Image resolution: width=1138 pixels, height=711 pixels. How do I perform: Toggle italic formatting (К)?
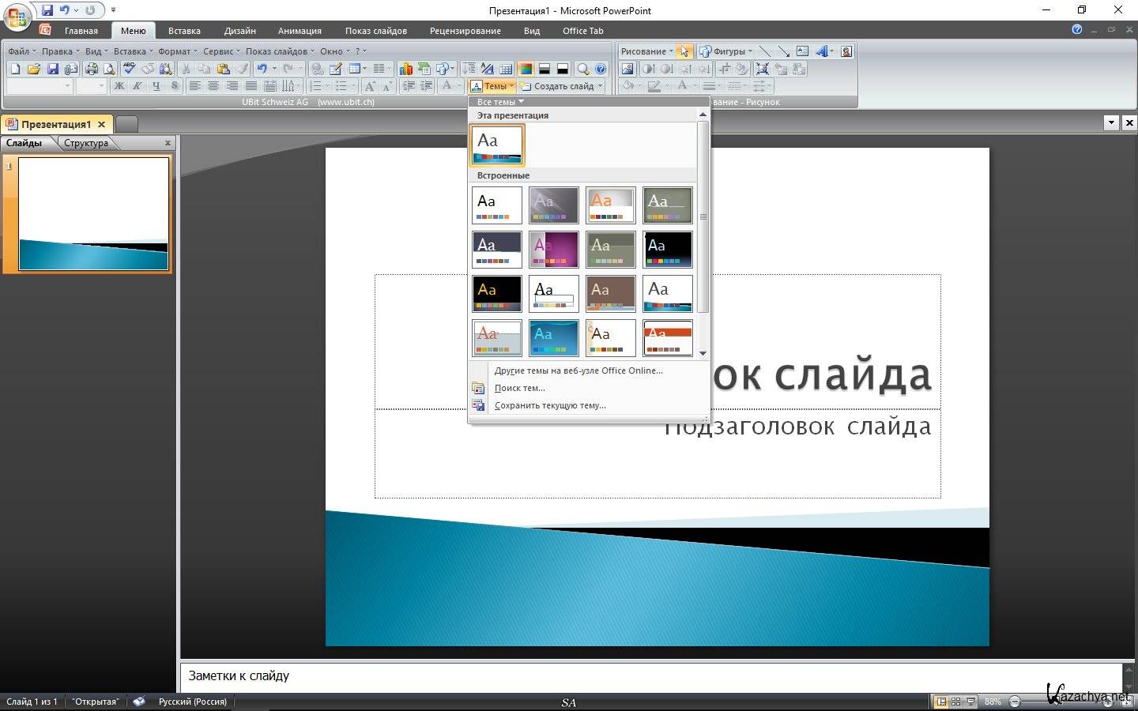click(x=138, y=86)
